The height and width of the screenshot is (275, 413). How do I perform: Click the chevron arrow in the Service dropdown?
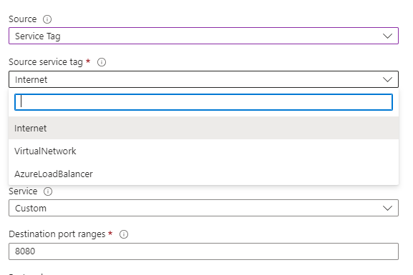coord(387,209)
